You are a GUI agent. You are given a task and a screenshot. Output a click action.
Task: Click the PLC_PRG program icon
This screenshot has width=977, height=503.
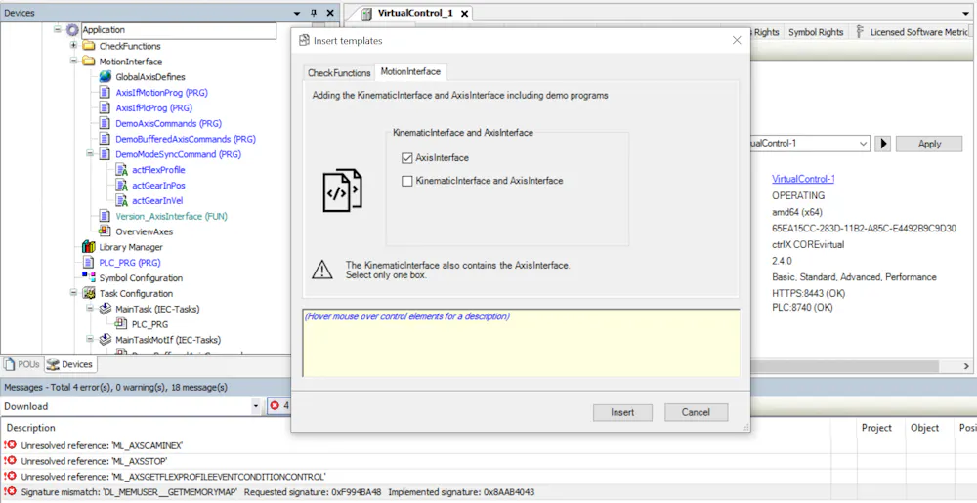pyautogui.click(x=89, y=263)
